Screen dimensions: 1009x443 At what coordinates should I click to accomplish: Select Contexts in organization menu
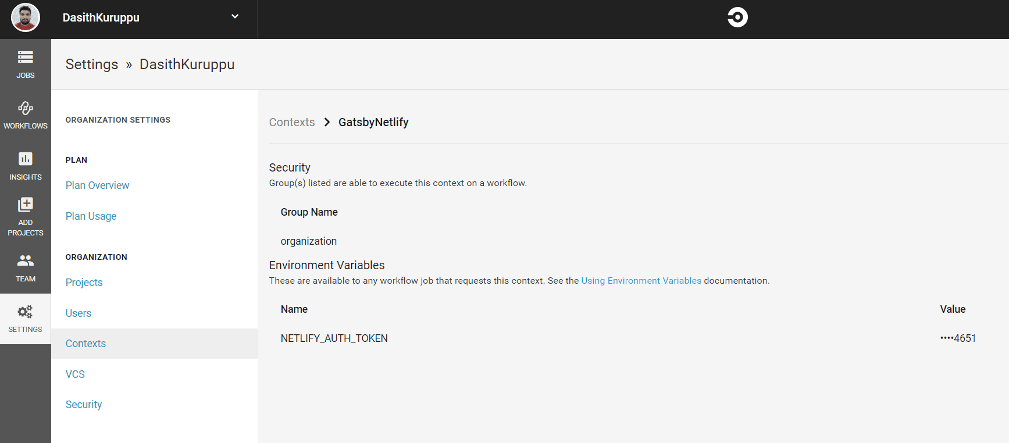coord(155,344)
